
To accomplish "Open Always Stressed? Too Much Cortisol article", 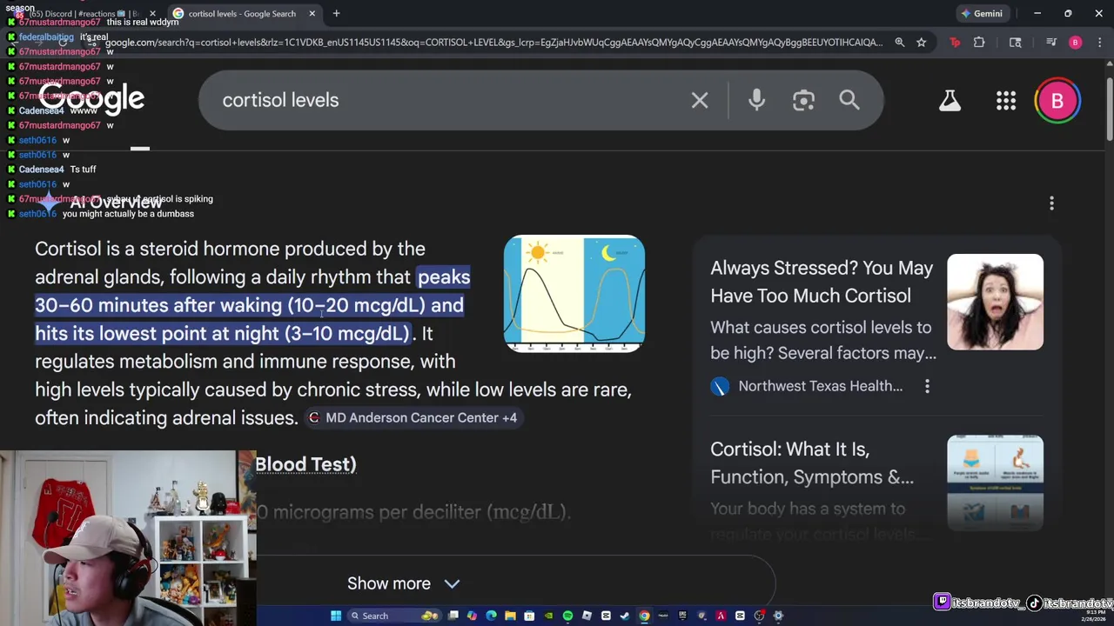I will tap(822, 282).
